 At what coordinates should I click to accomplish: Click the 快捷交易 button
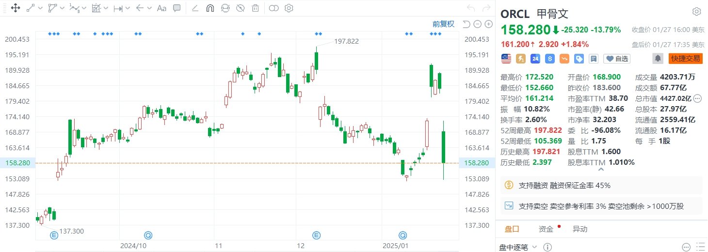[x=685, y=59]
